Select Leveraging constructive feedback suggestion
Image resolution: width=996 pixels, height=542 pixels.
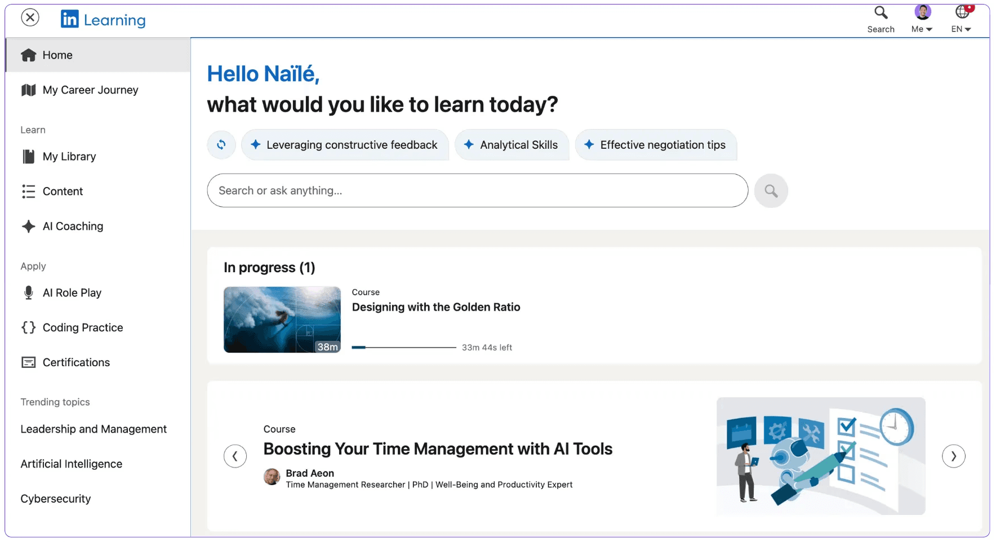[345, 145]
